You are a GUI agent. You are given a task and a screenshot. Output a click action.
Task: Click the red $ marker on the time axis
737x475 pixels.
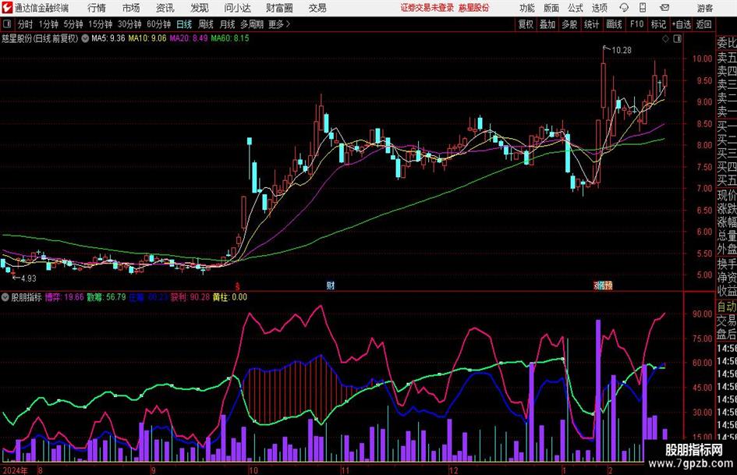pyautogui.click(x=238, y=286)
